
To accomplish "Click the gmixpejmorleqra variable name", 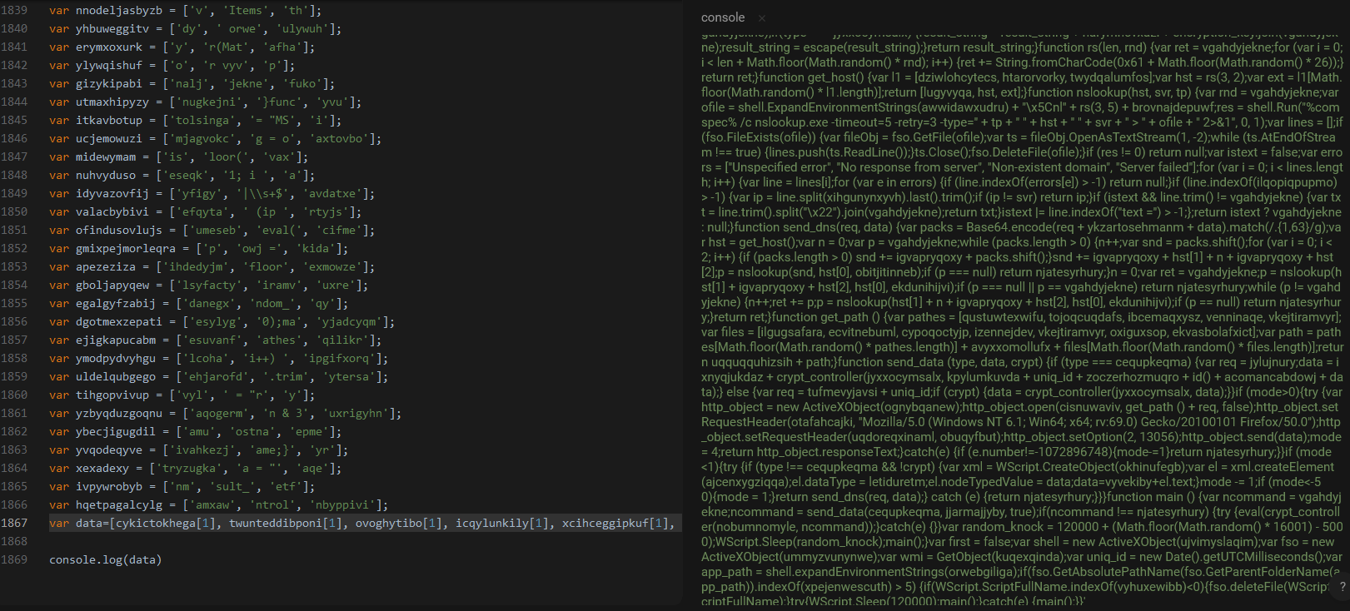I will [126, 249].
